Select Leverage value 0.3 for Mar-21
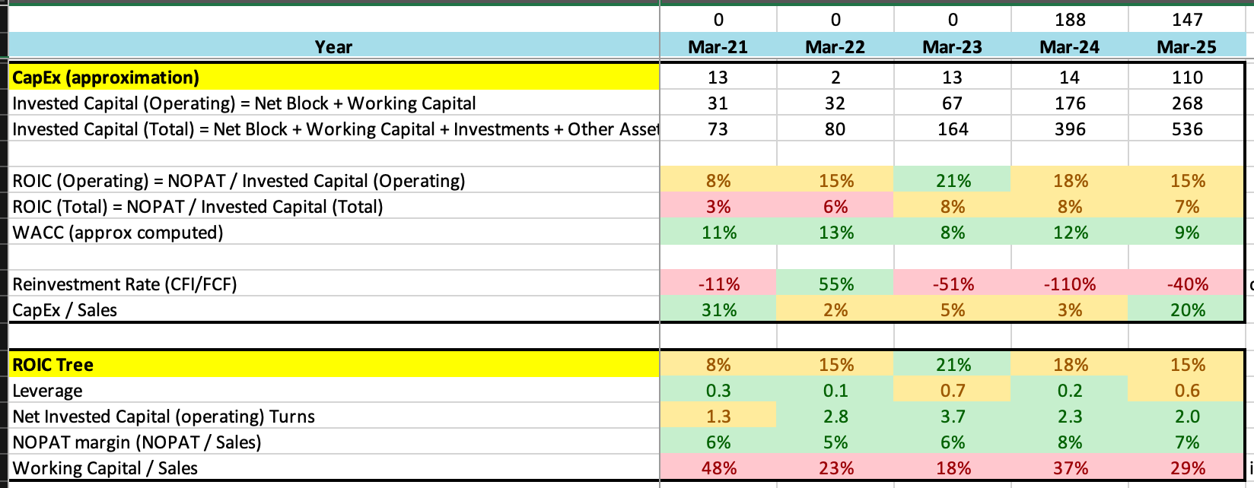The height and width of the screenshot is (488, 1254). point(718,391)
